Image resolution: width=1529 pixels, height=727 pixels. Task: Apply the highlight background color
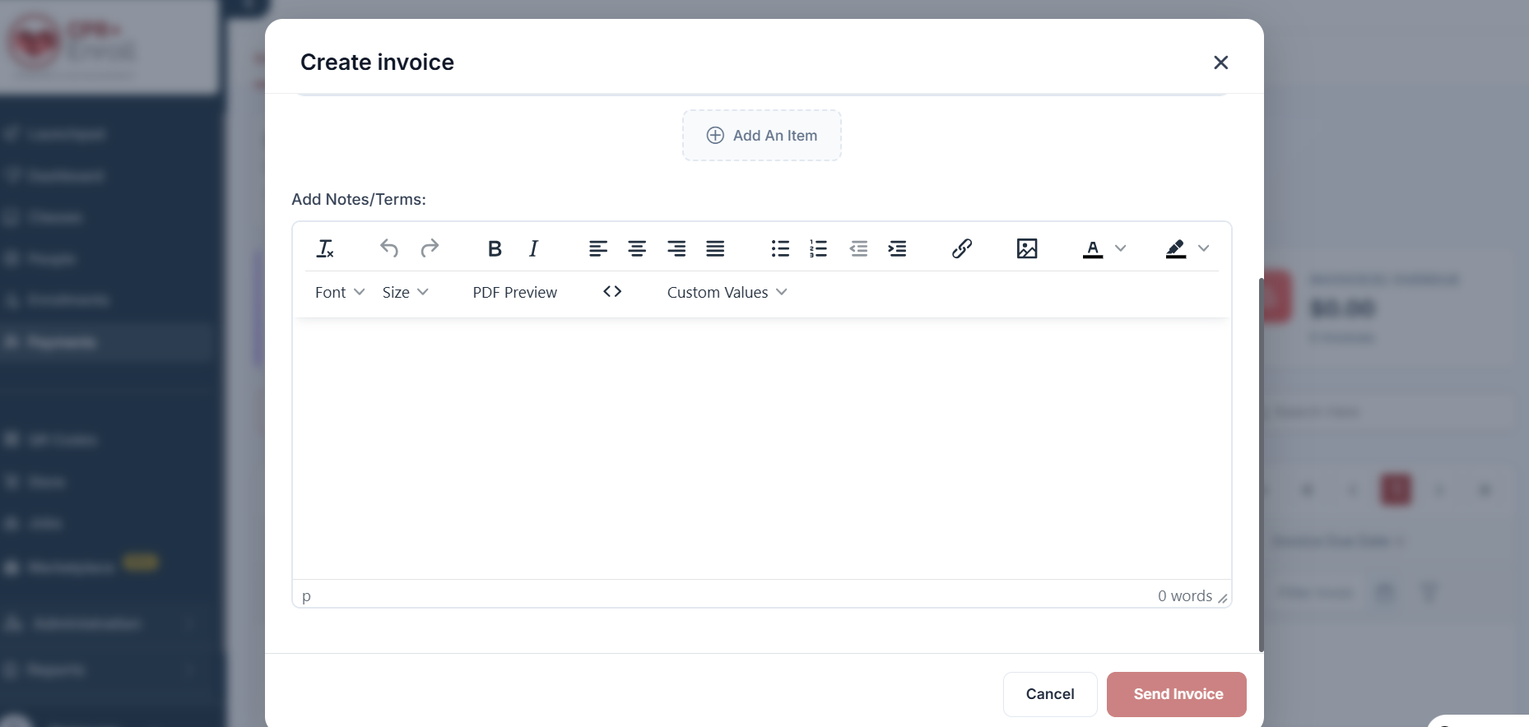pyautogui.click(x=1176, y=248)
